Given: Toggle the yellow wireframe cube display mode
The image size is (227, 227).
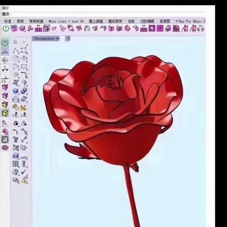Looking at the screenshot, I should tap(5, 104).
